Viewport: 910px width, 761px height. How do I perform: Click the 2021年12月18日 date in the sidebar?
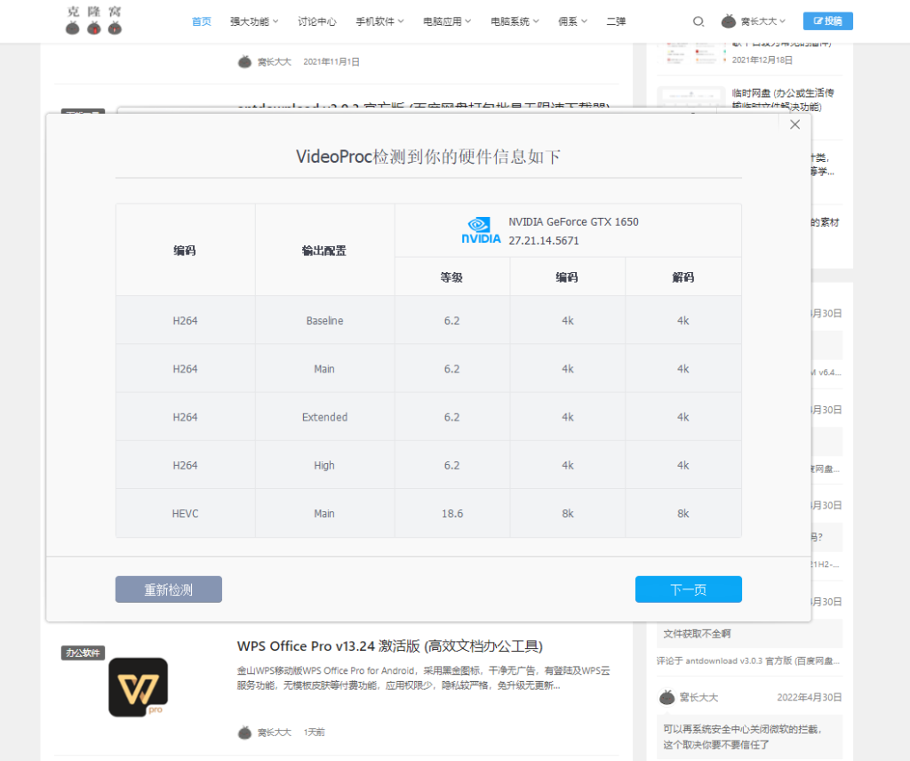coord(762,60)
